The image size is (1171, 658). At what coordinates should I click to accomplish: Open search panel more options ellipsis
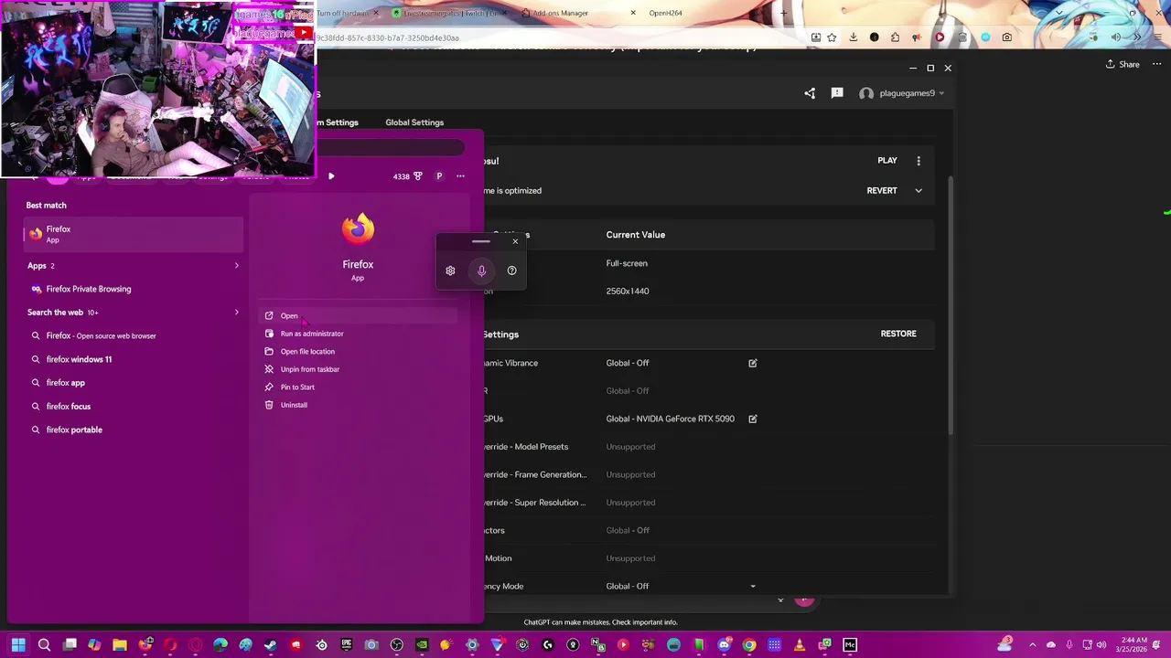(x=460, y=176)
